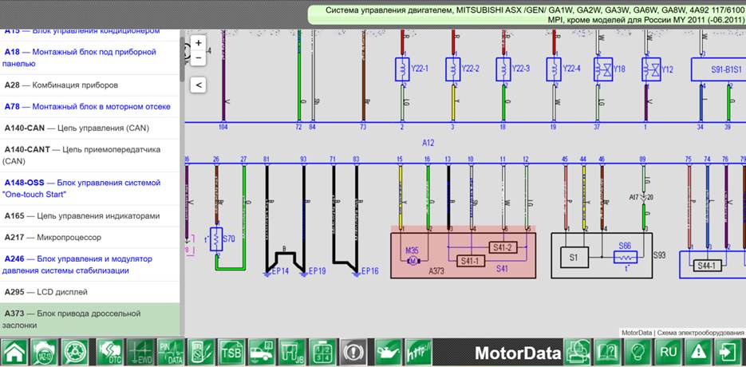The image size is (746, 367).
Task: Open the connector pinout 1234 icon
Action: (322, 353)
